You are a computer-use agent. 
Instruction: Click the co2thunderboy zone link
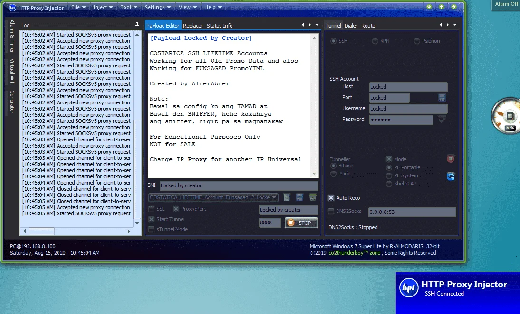click(355, 253)
